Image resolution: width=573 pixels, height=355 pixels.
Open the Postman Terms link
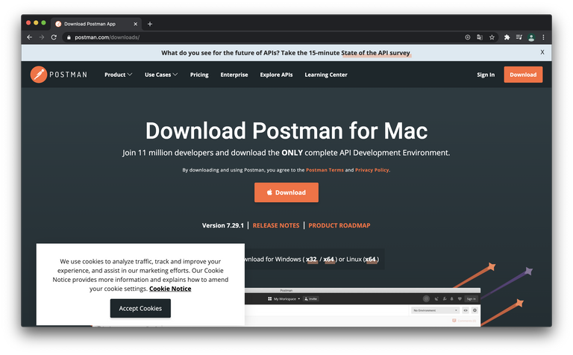pos(325,170)
